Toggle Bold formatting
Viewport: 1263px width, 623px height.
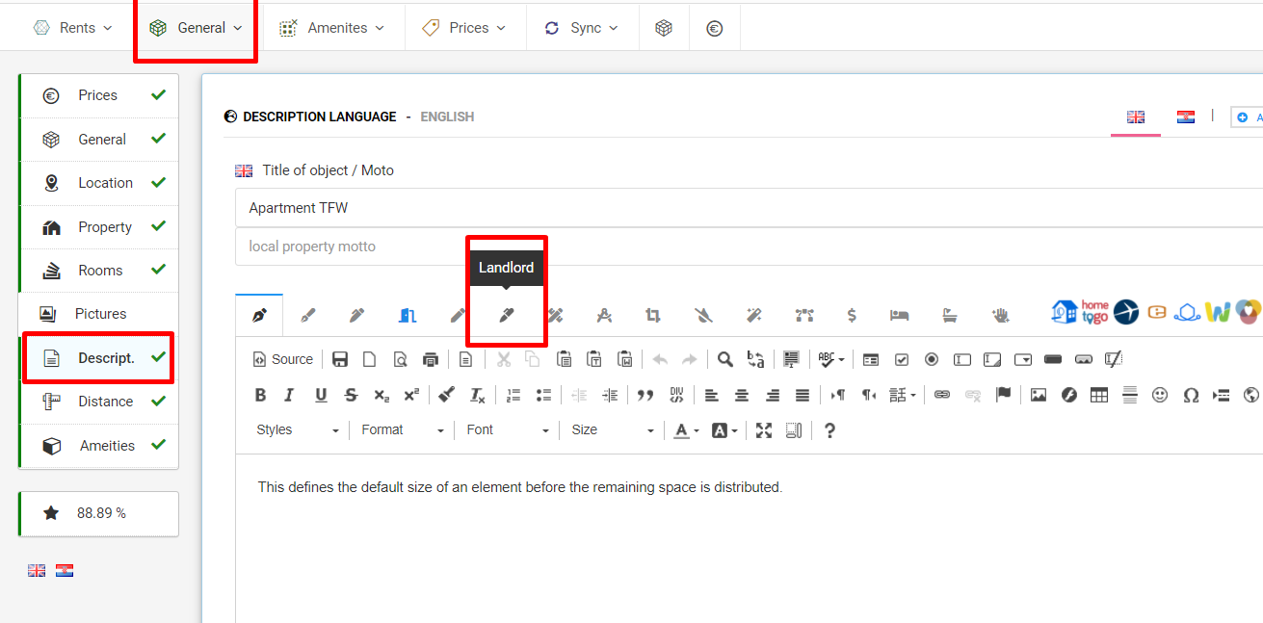[x=260, y=395]
